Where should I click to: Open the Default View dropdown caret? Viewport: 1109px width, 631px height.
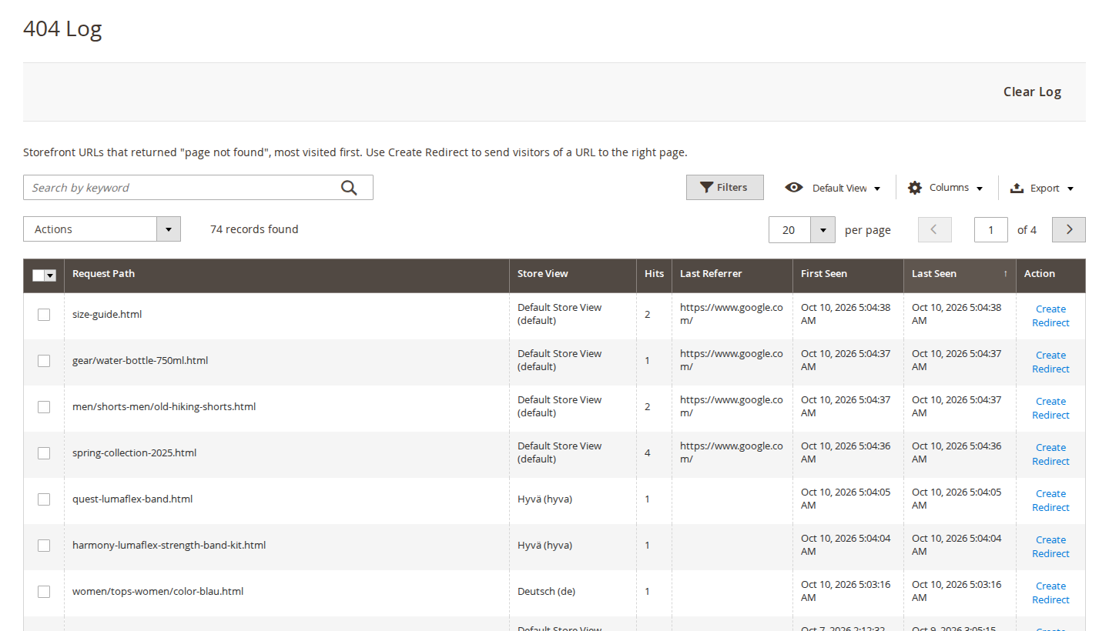pyautogui.click(x=877, y=189)
